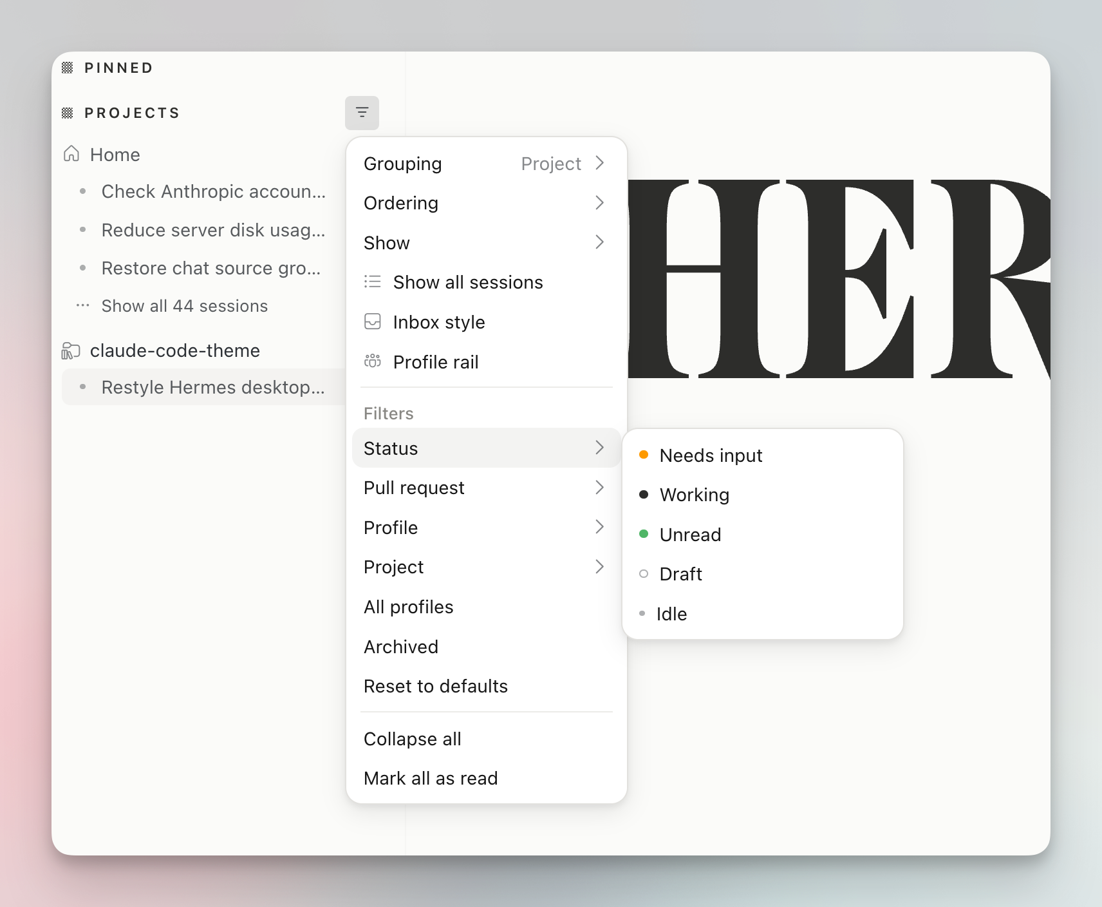Open the Project filter submenu
This screenshot has width=1102, height=907.
487,567
